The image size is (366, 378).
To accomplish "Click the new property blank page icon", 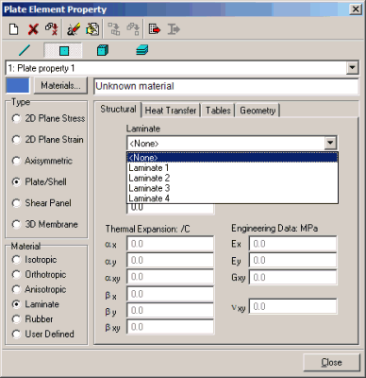I will coord(13,29).
